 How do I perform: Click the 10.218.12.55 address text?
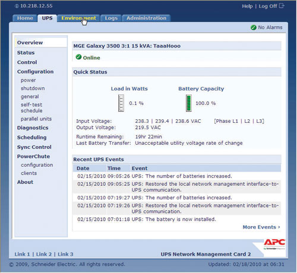pos(36,6)
